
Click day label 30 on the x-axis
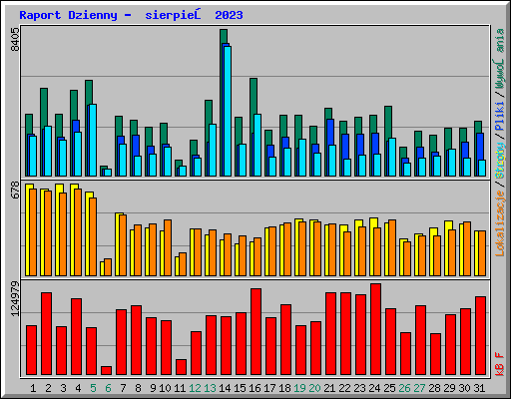pyautogui.click(x=464, y=388)
